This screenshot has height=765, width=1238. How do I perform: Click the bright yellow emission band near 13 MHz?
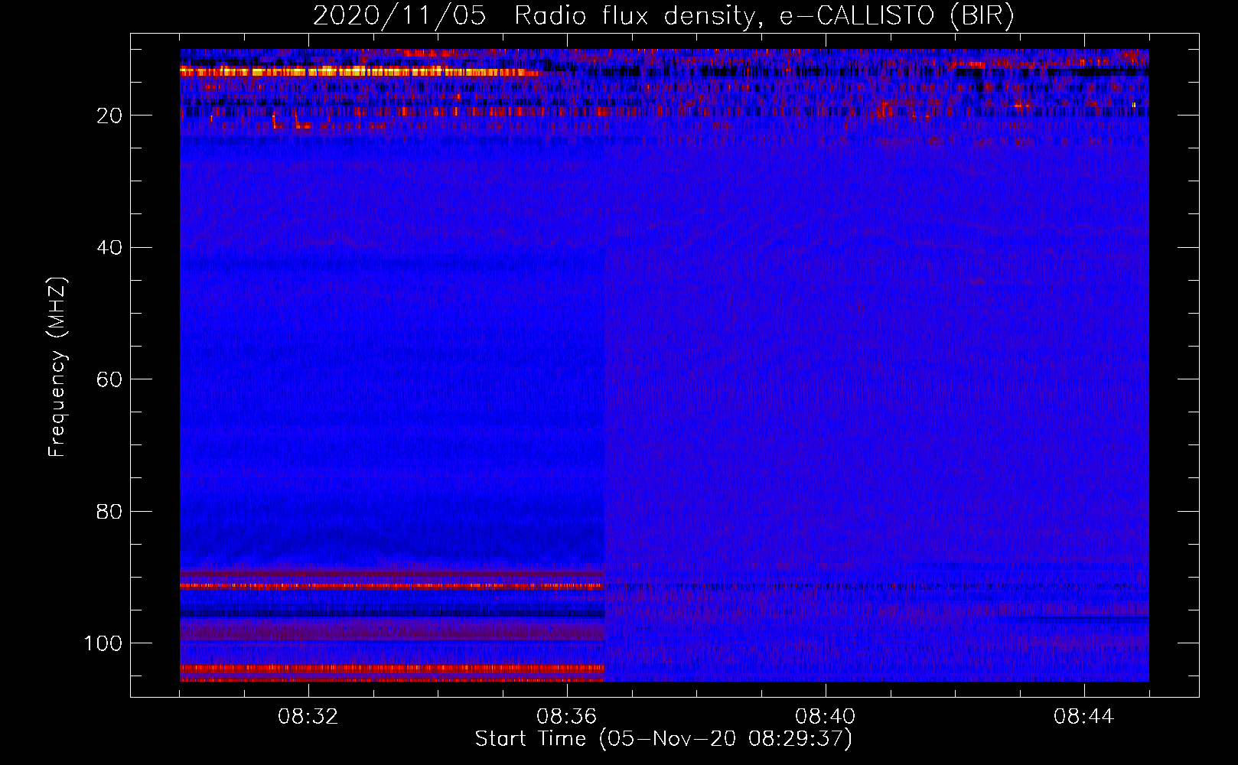360,71
